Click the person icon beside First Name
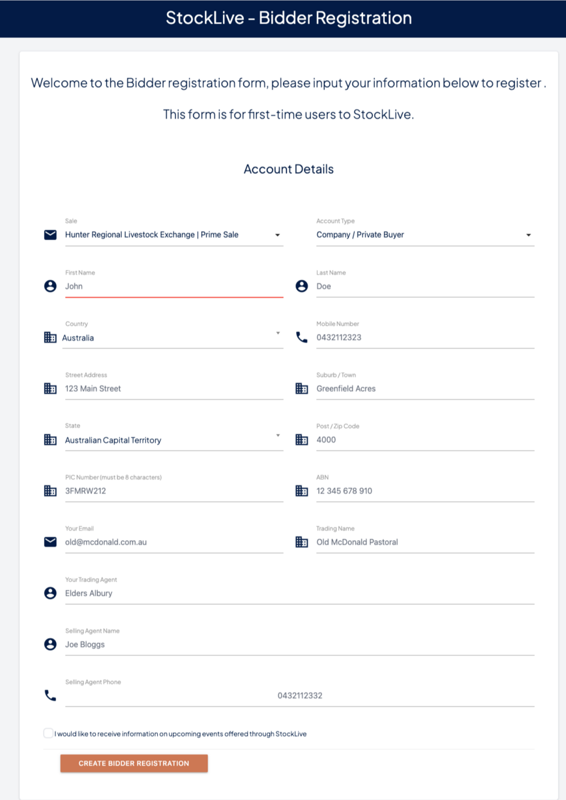The width and height of the screenshot is (566, 800). 50,286
